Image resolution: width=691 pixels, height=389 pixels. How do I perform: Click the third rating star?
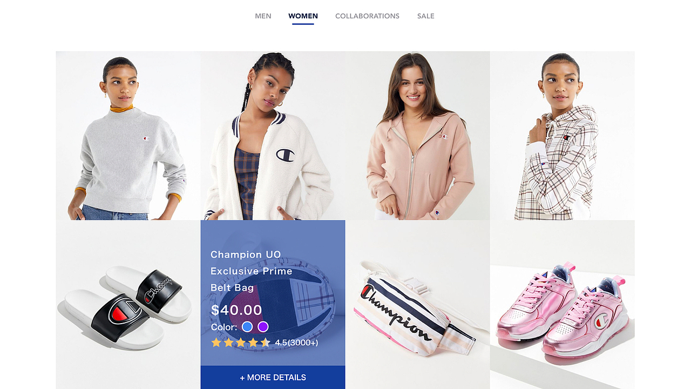241,343
